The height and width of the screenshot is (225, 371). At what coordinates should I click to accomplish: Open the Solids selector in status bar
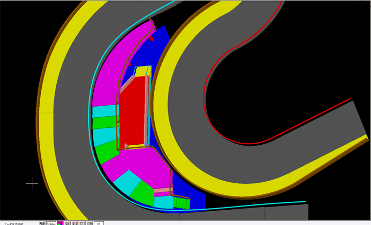tap(51, 223)
